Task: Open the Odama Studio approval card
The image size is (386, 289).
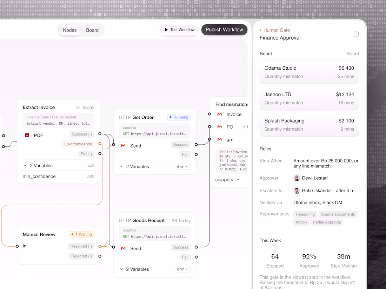Action: (309, 72)
